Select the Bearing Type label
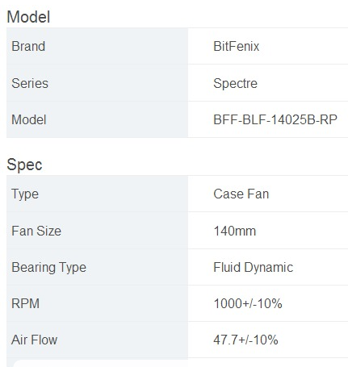This screenshot has width=348, height=367. [48, 268]
